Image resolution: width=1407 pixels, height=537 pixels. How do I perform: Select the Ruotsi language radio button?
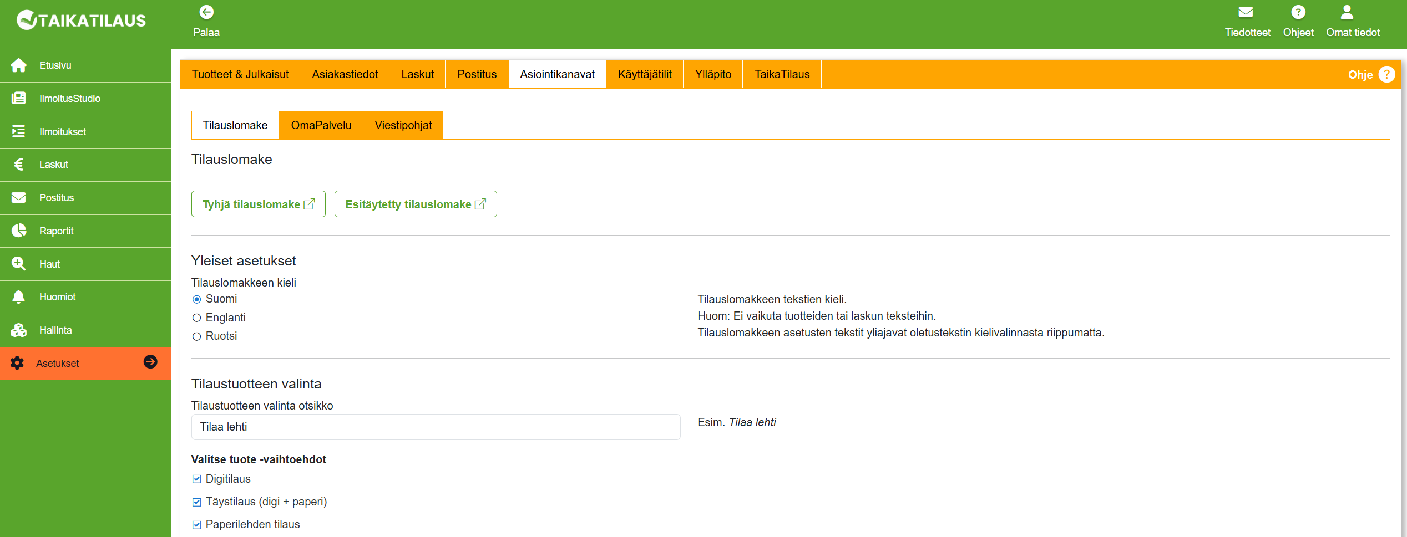[x=196, y=336]
